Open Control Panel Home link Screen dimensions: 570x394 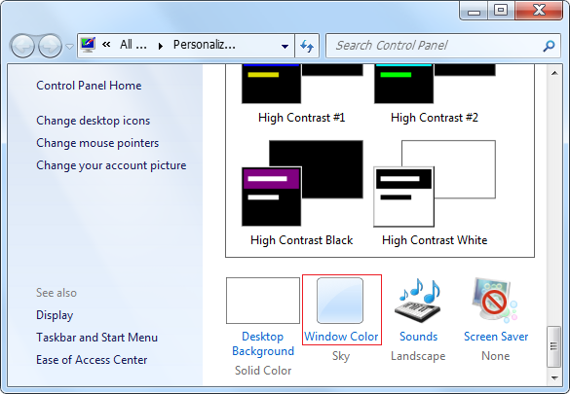coord(89,86)
